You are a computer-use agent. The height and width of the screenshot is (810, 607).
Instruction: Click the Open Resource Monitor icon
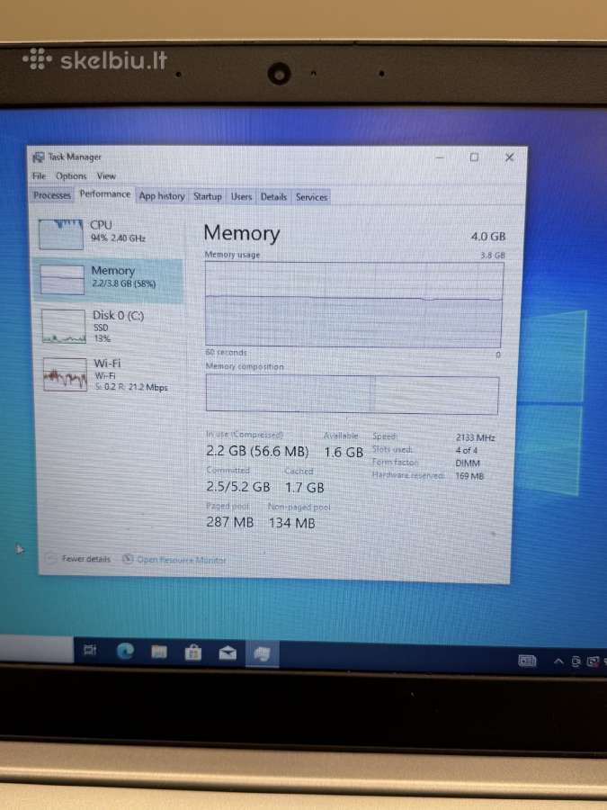coord(128,558)
